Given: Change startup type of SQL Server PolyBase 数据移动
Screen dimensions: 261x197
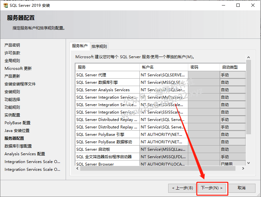Looking at the screenshot, I should pyautogui.click(x=233, y=142).
